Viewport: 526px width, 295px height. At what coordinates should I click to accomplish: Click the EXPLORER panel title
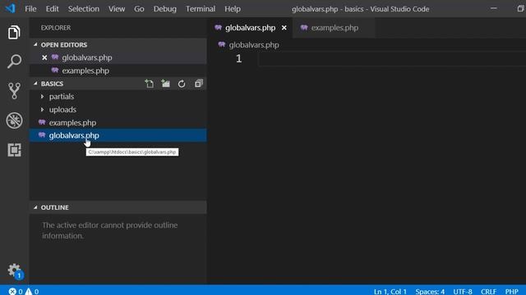click(x=56, y=28)
